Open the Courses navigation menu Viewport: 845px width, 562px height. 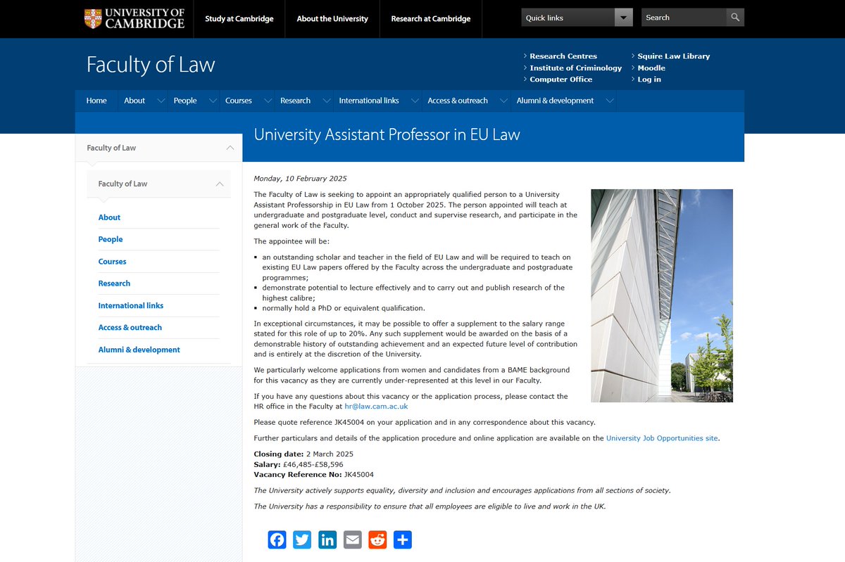coord(239,101)
